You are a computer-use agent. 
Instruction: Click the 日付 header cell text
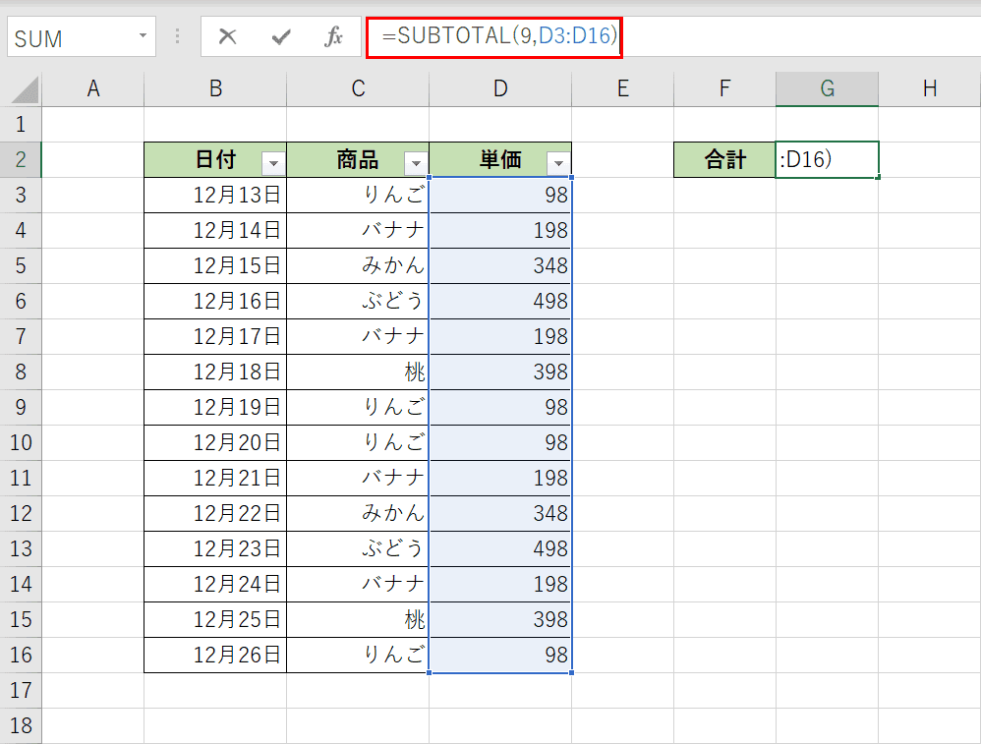point(215,159)
